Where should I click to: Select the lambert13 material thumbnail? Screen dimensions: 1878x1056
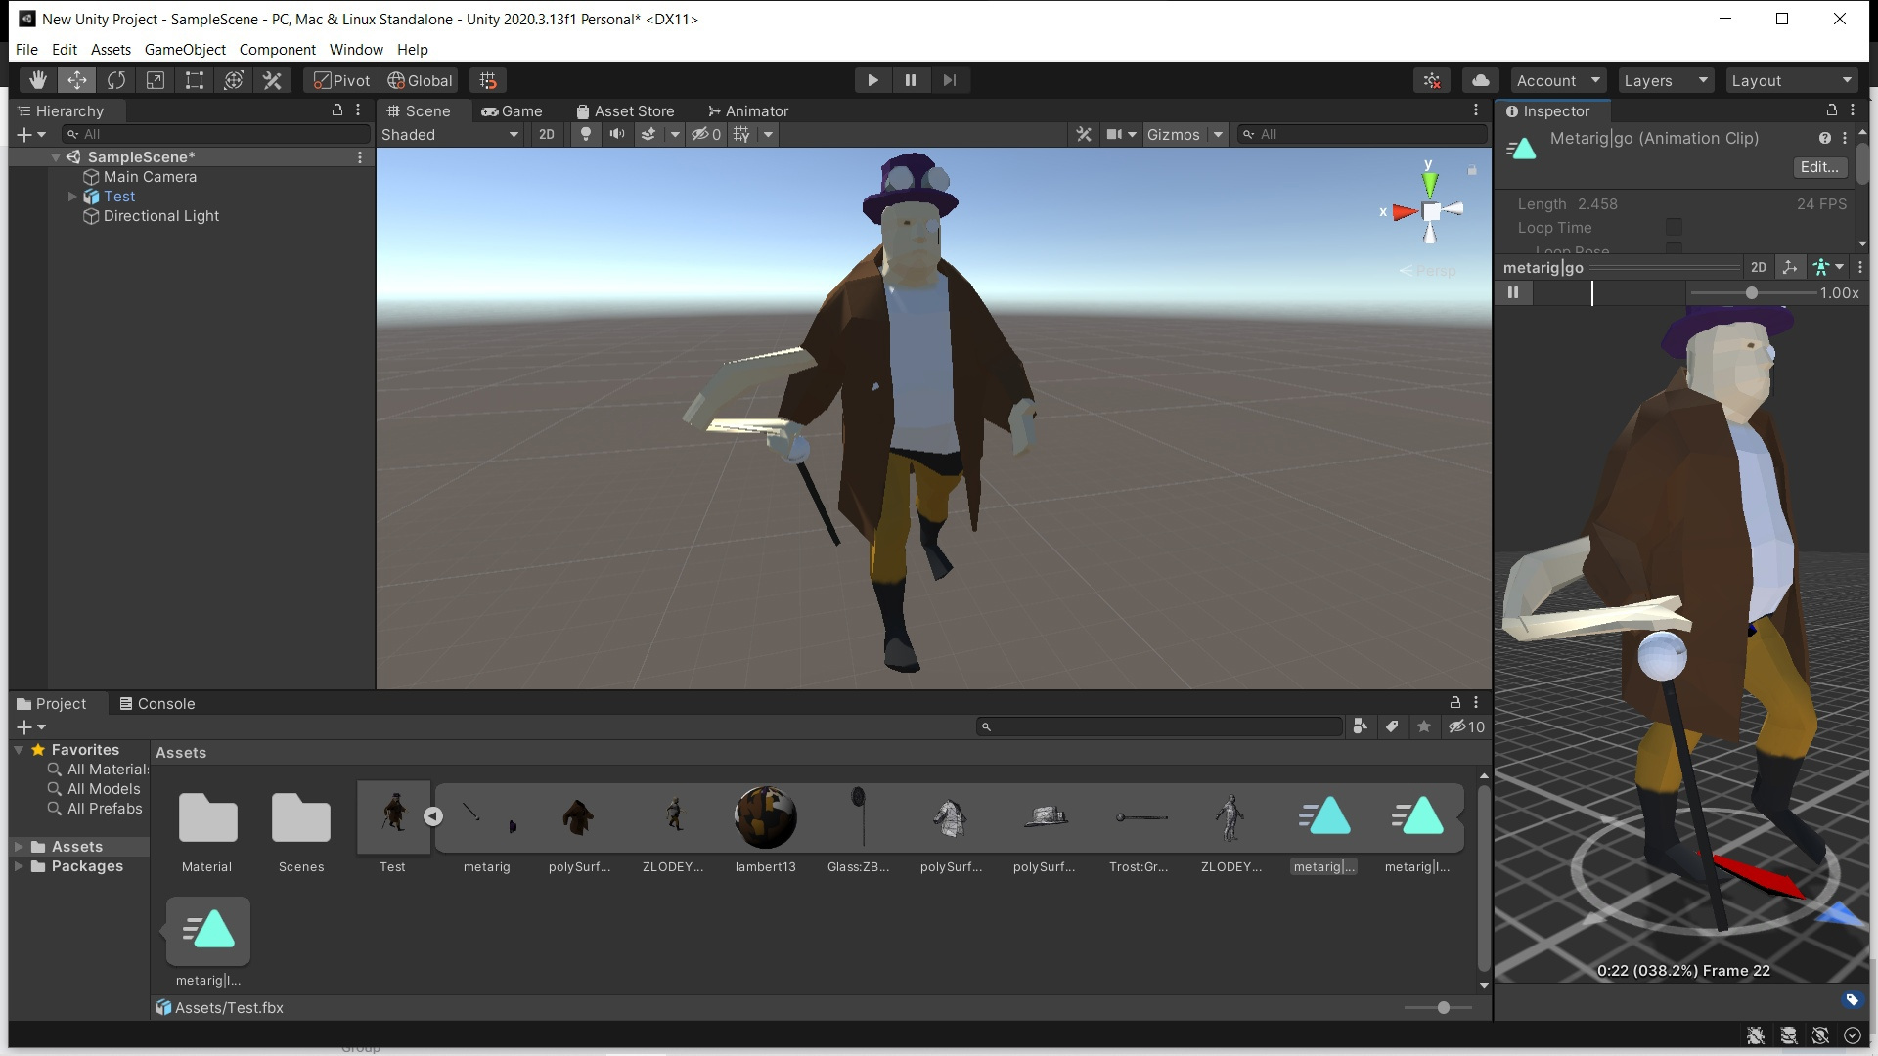pyautogui.click(x=765, y=816)
